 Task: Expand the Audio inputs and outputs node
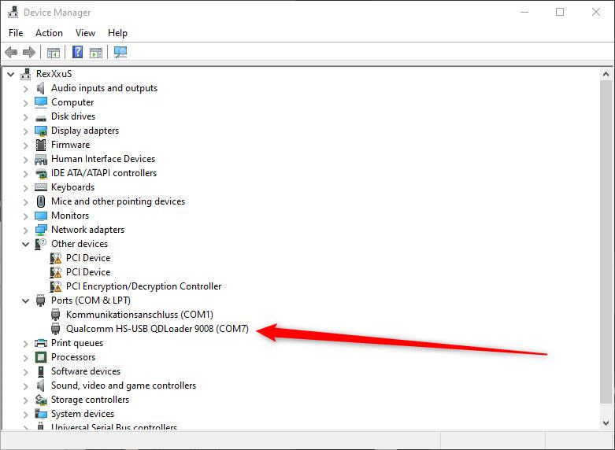pos(26,89)
